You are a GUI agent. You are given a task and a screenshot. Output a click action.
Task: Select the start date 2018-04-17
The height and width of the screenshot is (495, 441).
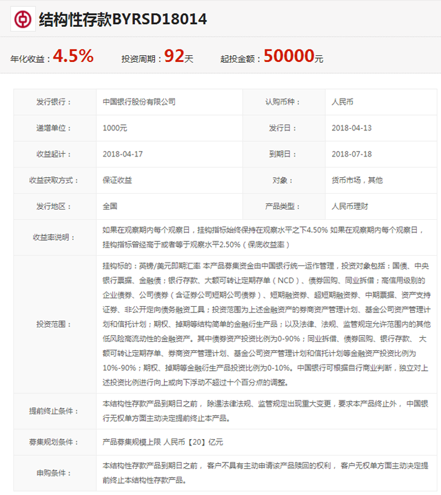pyautogui.click(x=123, y=154)
